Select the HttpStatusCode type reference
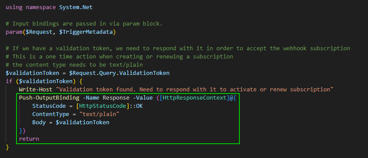This screenshot has height=158, width=368. click(x=103, y=106)
